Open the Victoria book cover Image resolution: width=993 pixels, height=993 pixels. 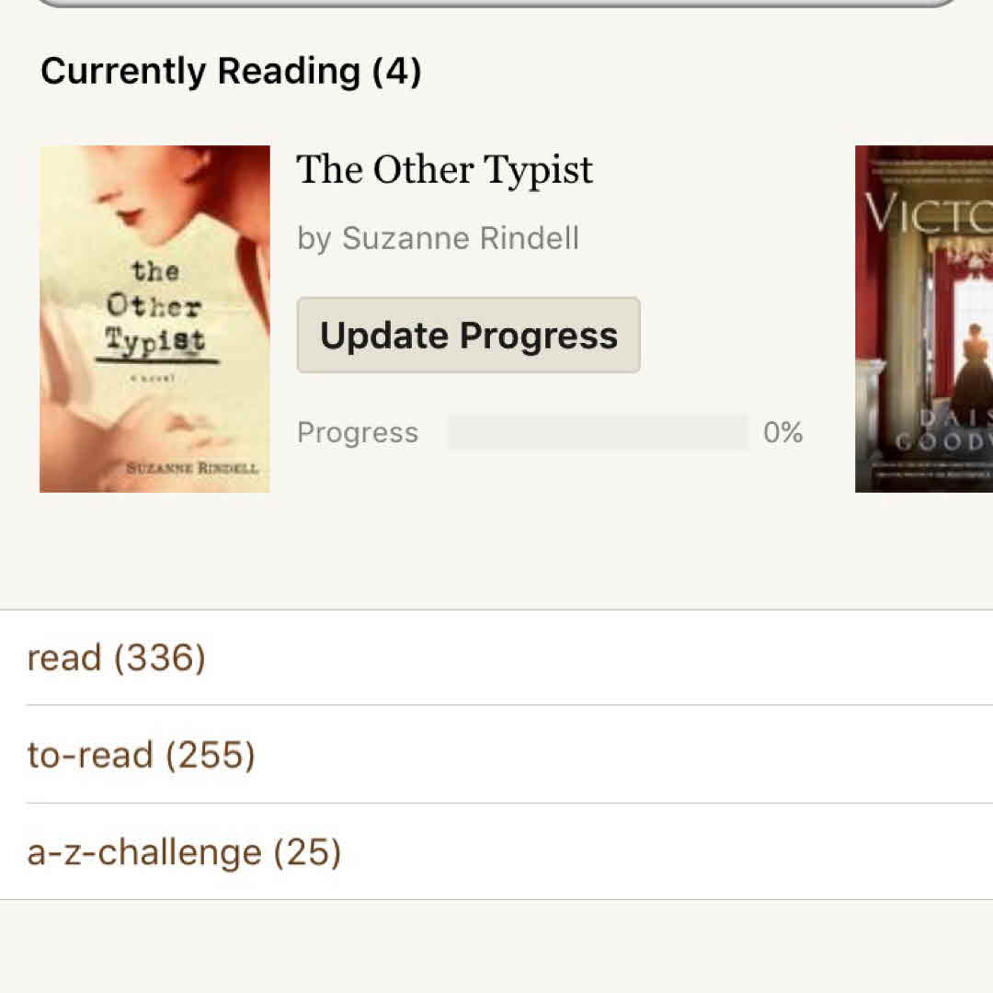(924, 318)
